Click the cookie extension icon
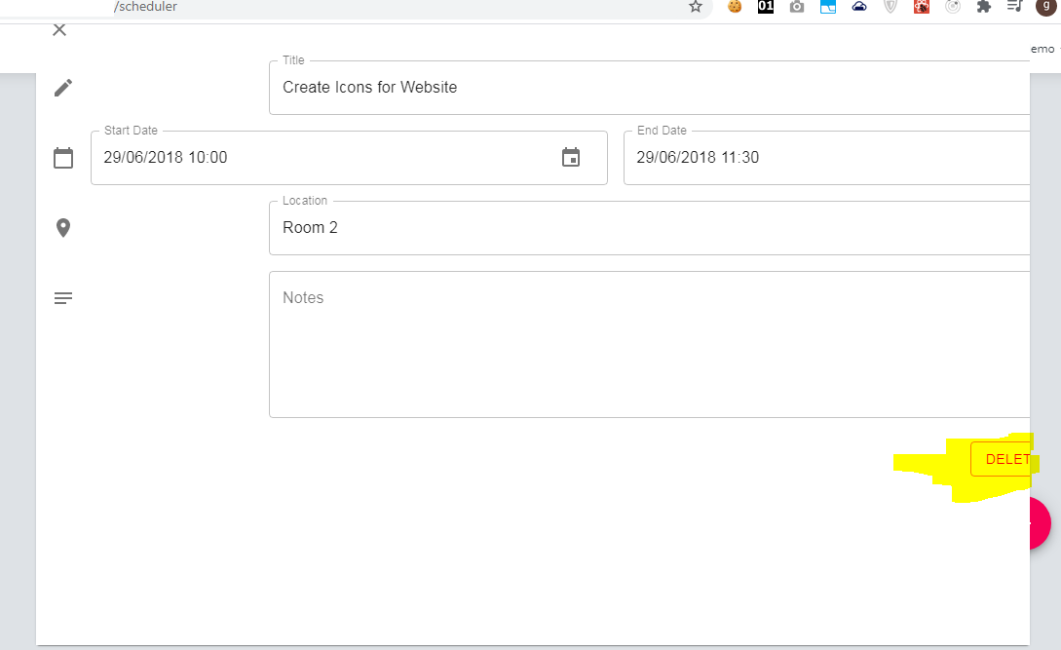The image size is (1061, 650). (734, 7)
